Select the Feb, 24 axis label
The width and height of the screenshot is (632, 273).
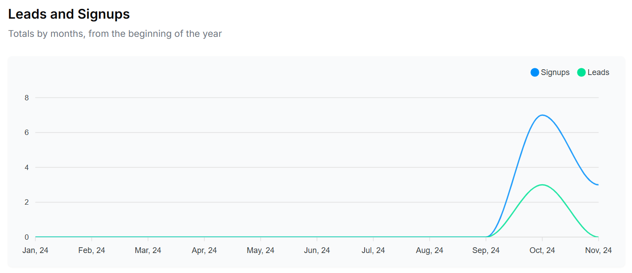[92, 250]
